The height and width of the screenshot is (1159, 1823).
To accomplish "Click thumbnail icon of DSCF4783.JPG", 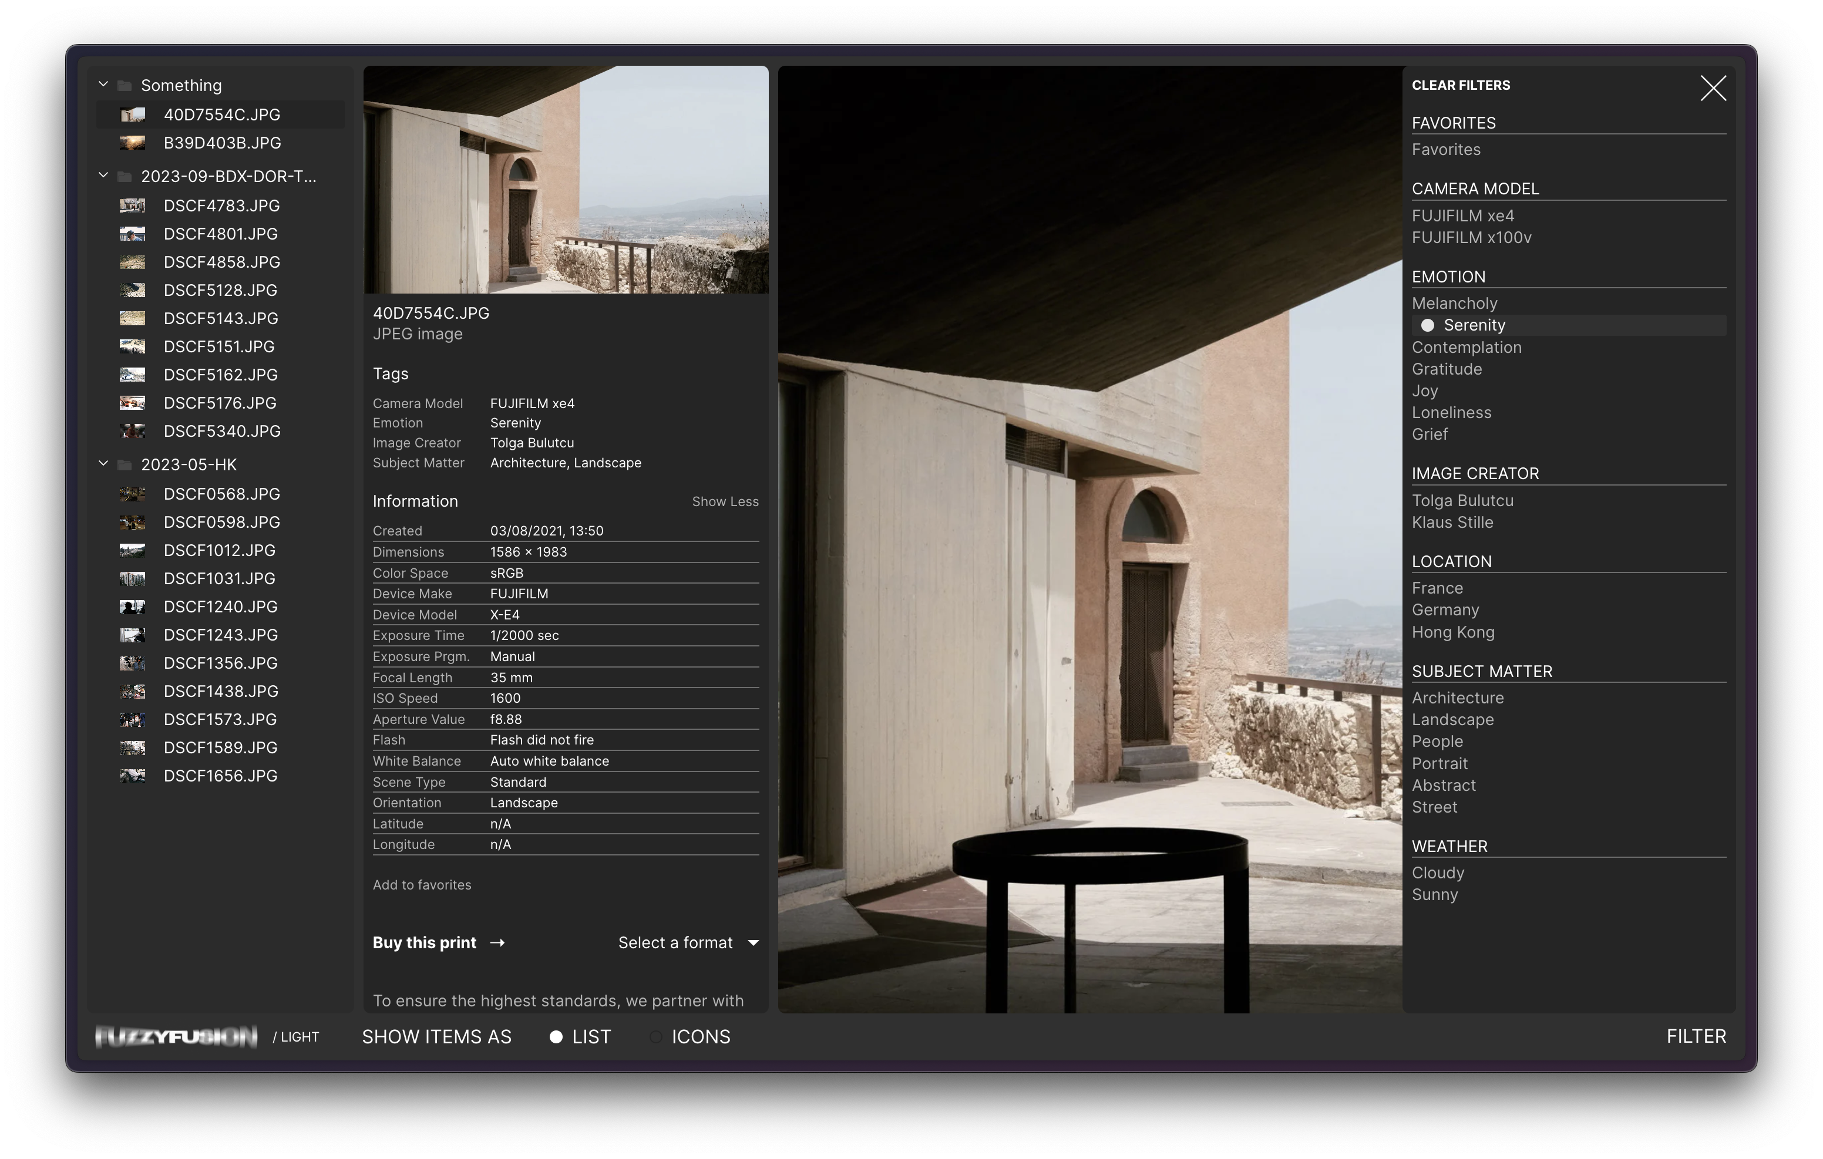I will click(x=133, y=206).
